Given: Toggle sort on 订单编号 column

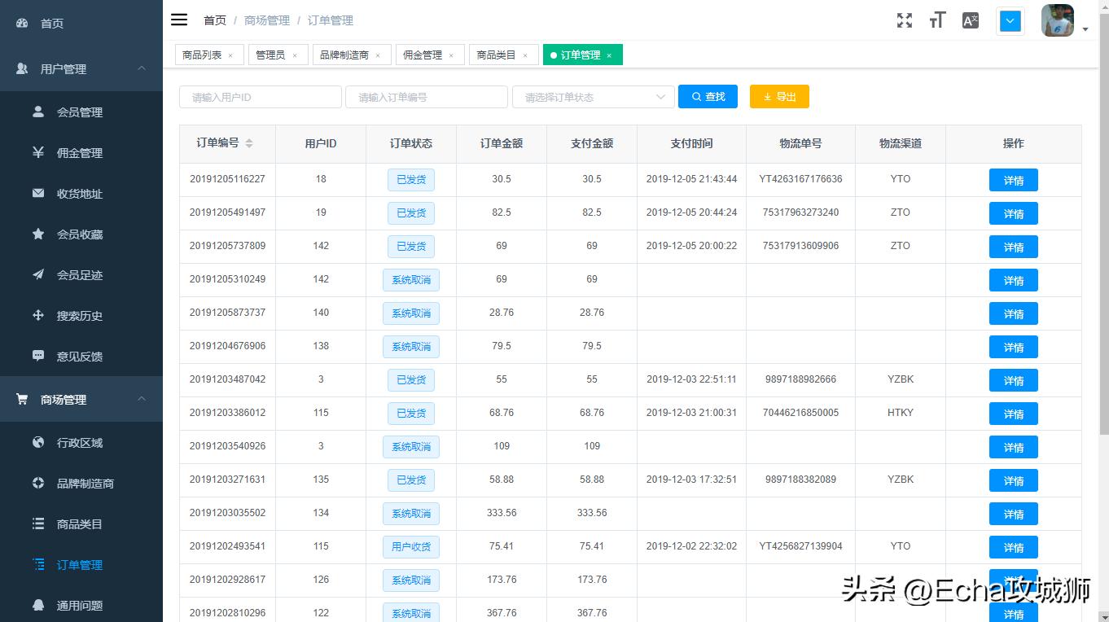Looking at the screenshot, I should [249, 143].
